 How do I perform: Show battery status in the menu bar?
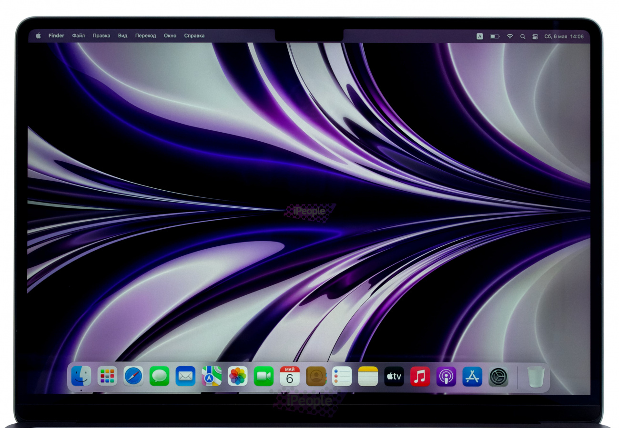tap(495, 36)
